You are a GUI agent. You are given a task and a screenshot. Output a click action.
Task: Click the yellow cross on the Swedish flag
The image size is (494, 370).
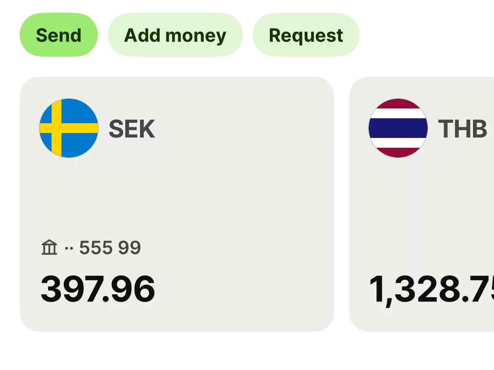(x=57, y=128)
